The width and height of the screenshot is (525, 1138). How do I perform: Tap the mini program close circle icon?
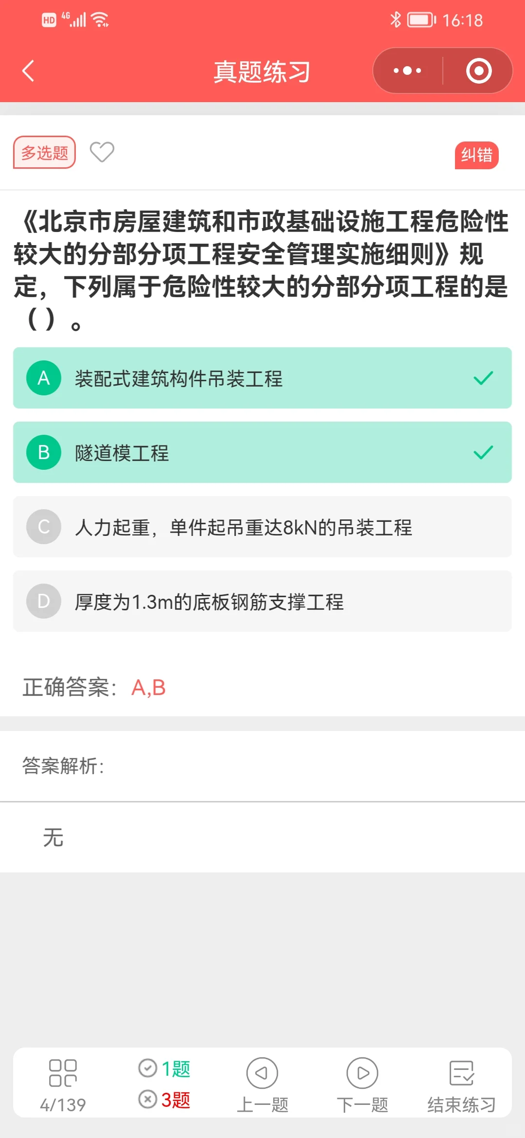coord(478,71)
